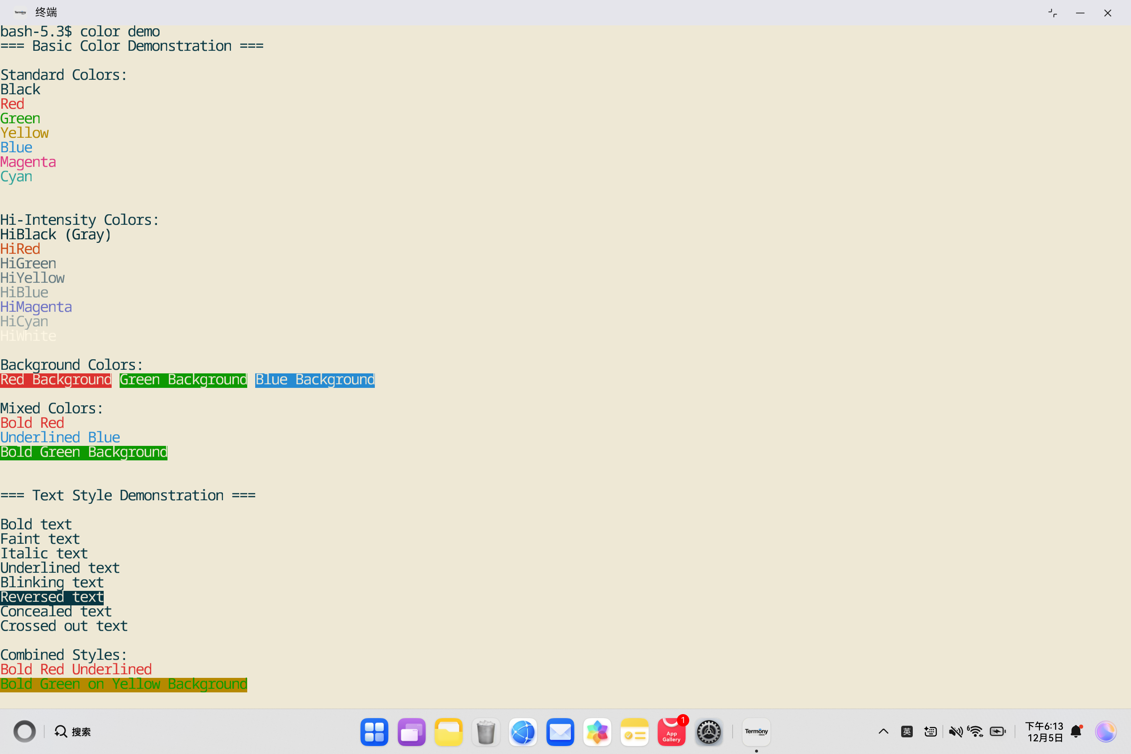Open the Gallery photos app
The height and width of the screenshot is (754, 1131).
pos(597,732)
